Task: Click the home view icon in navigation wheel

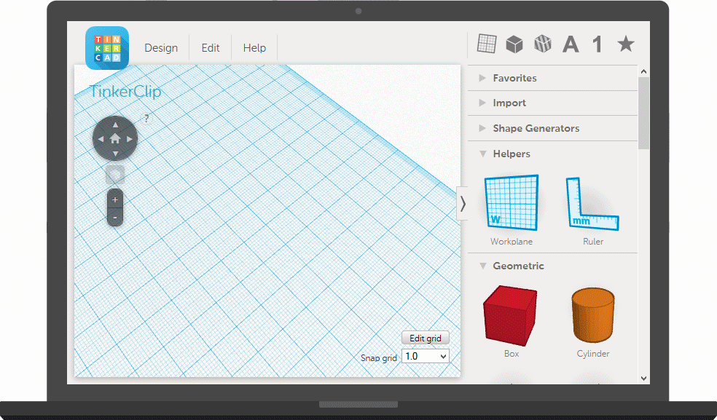Action: click(114, 138)
